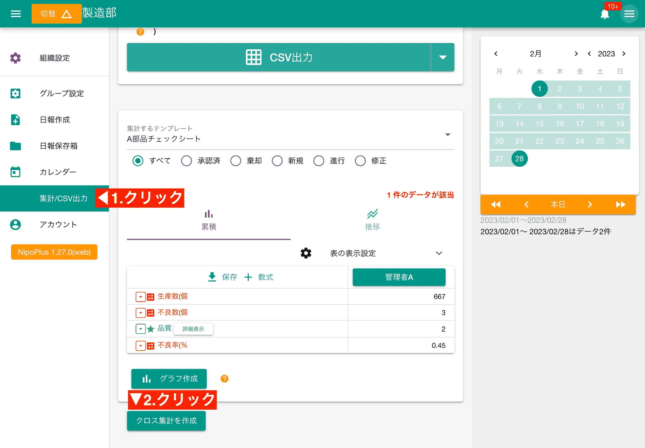Click the gear icon beside 表の表示設定
The width and height of the screenshot is (645, 448).
305,253
